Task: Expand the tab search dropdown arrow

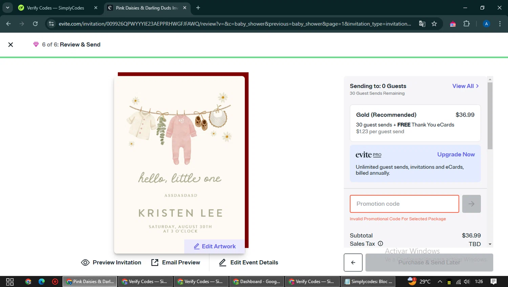Action: (7, 7)
